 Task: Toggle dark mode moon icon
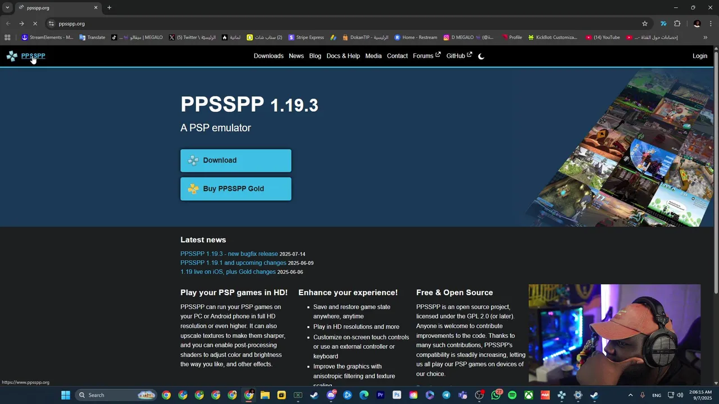click(x=481, y=56)
